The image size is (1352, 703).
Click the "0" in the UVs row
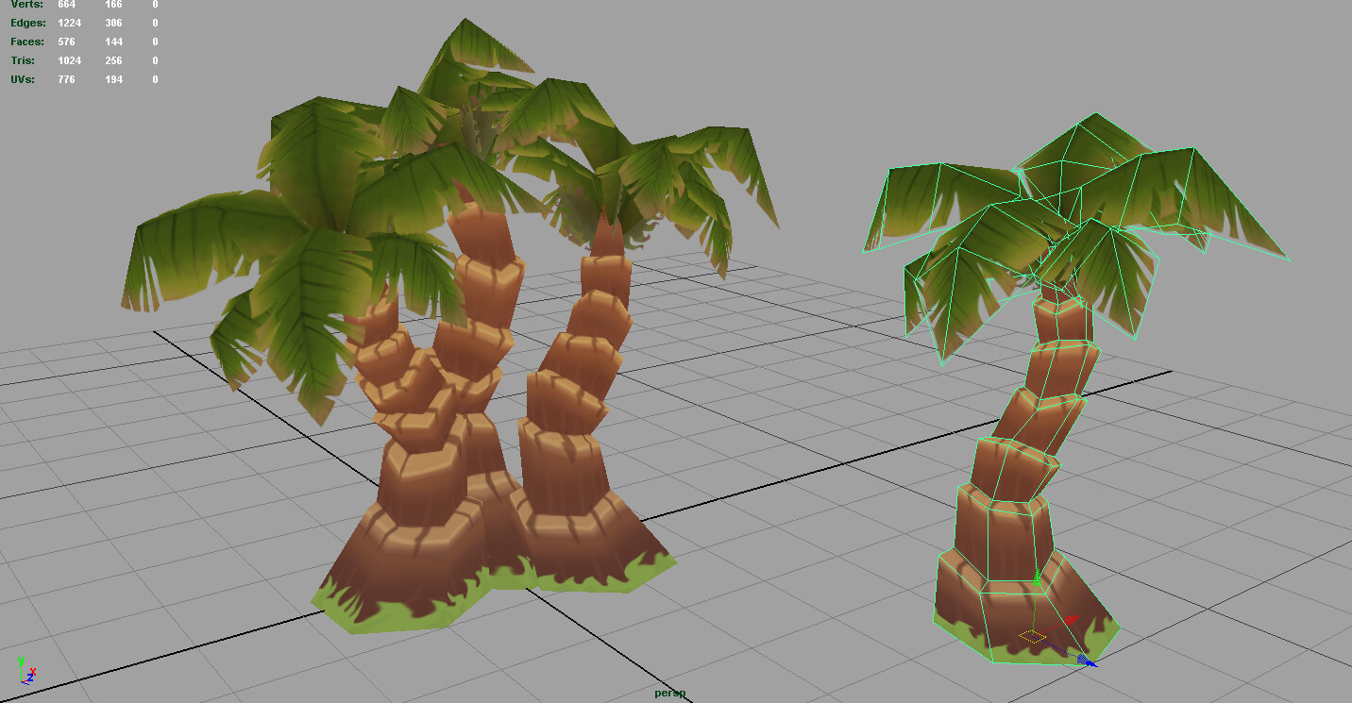point(155,79)
